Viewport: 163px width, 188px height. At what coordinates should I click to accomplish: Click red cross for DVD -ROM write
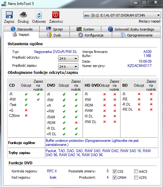(x=76, y=123)
